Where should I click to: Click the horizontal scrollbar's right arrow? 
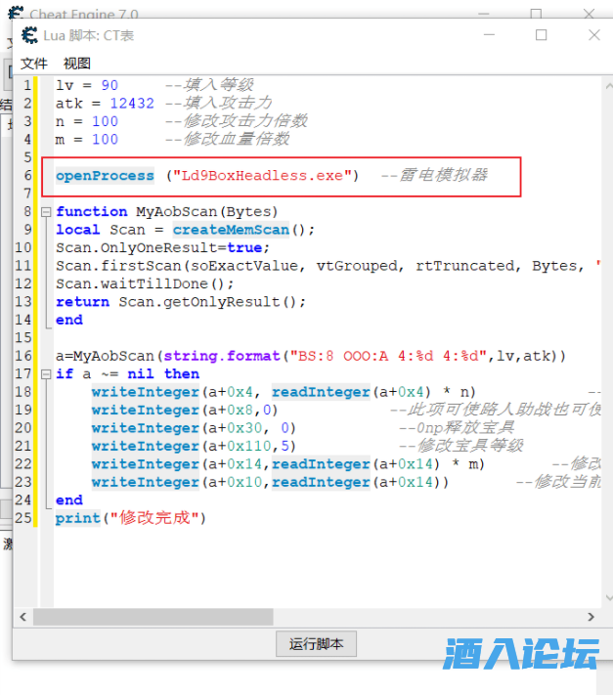point(592,617)
